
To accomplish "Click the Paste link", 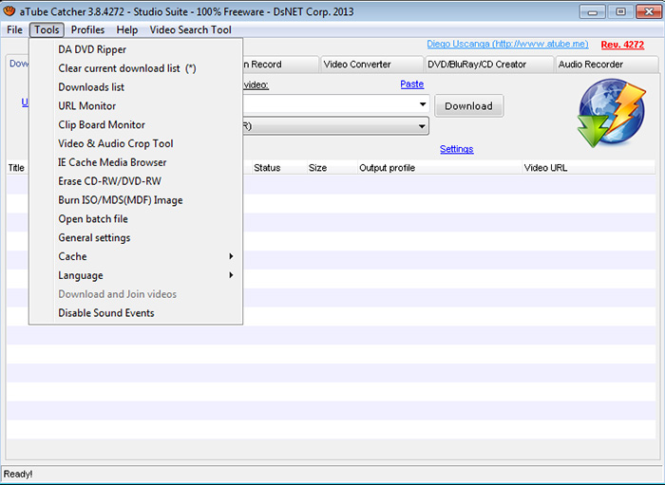I will pyautogui.click(x=411, y=84).
